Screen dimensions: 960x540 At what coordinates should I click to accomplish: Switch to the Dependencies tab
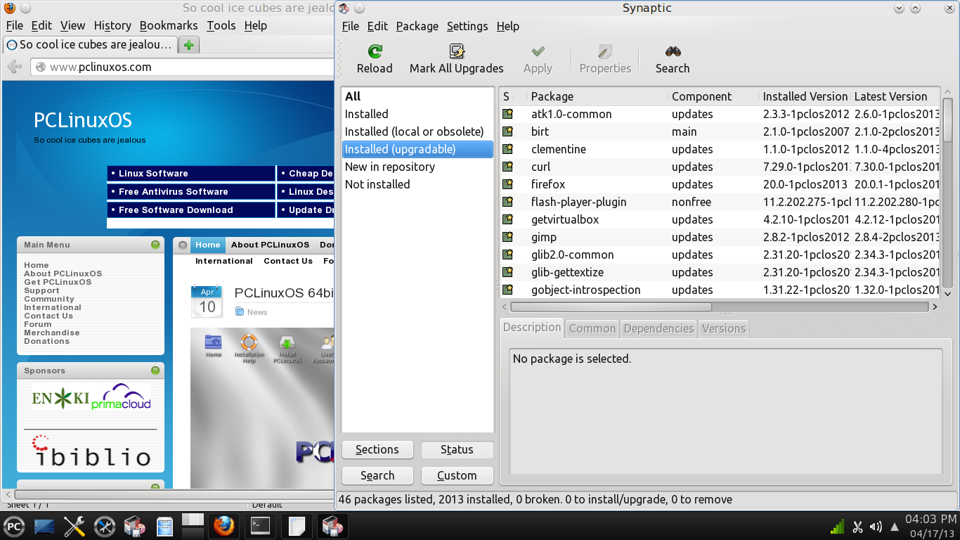tap(659, 328)
